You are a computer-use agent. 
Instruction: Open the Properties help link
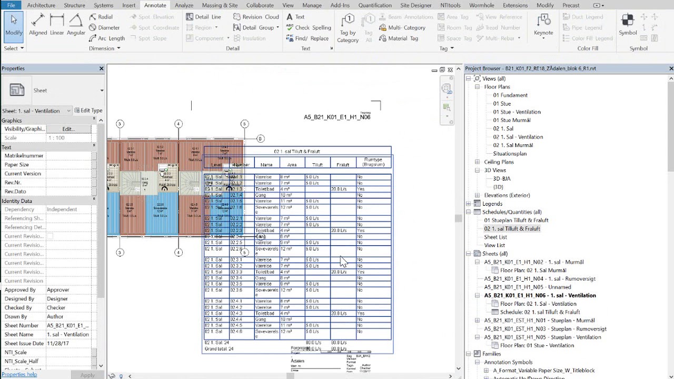click(19, 374)
